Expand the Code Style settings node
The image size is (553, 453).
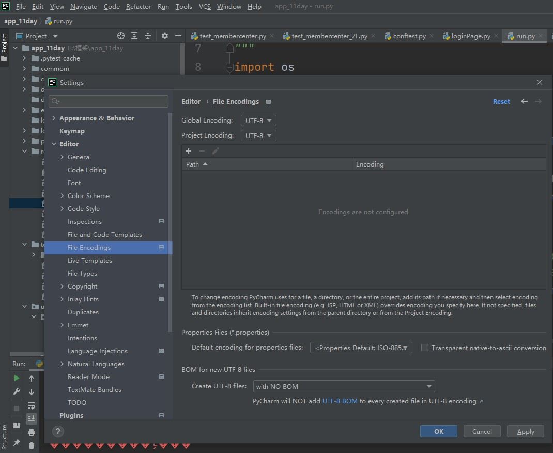coord(62,209)
